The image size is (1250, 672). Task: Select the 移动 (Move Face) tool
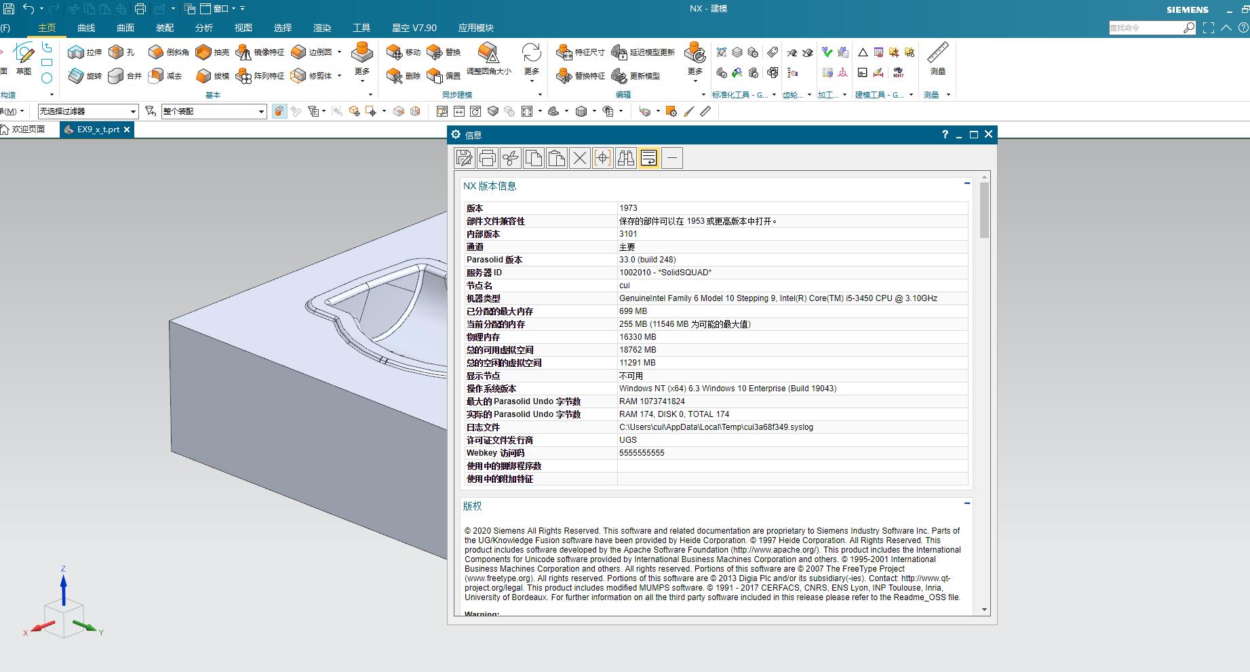coord(404,52)
